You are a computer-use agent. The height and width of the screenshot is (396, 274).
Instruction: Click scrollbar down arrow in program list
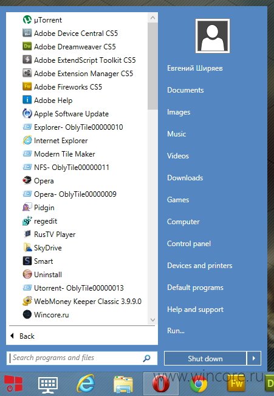point(152,320)
